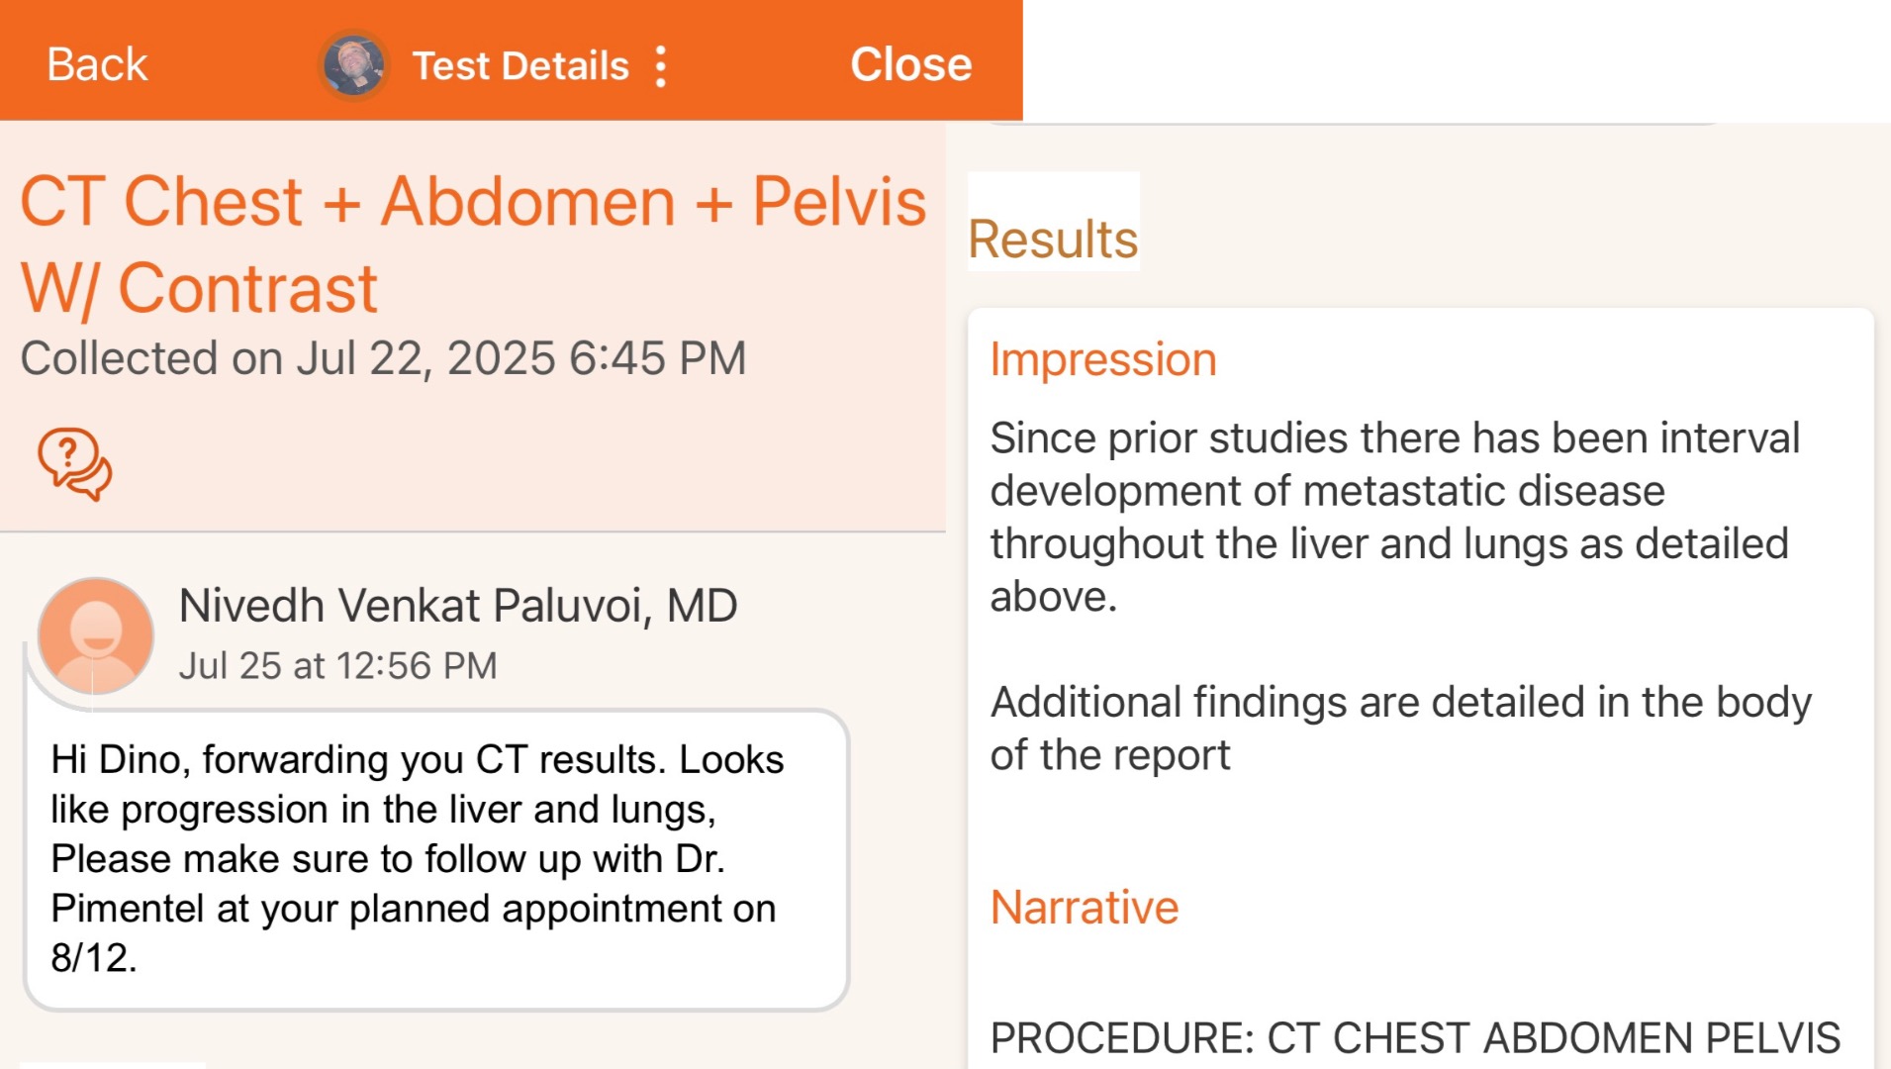Tap the doctor's comment message bubble

coord(435,858)
